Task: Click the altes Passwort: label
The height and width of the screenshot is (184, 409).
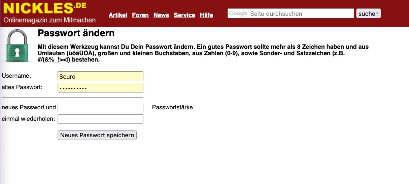Action: pyautogui.click(x=22, y=87)
